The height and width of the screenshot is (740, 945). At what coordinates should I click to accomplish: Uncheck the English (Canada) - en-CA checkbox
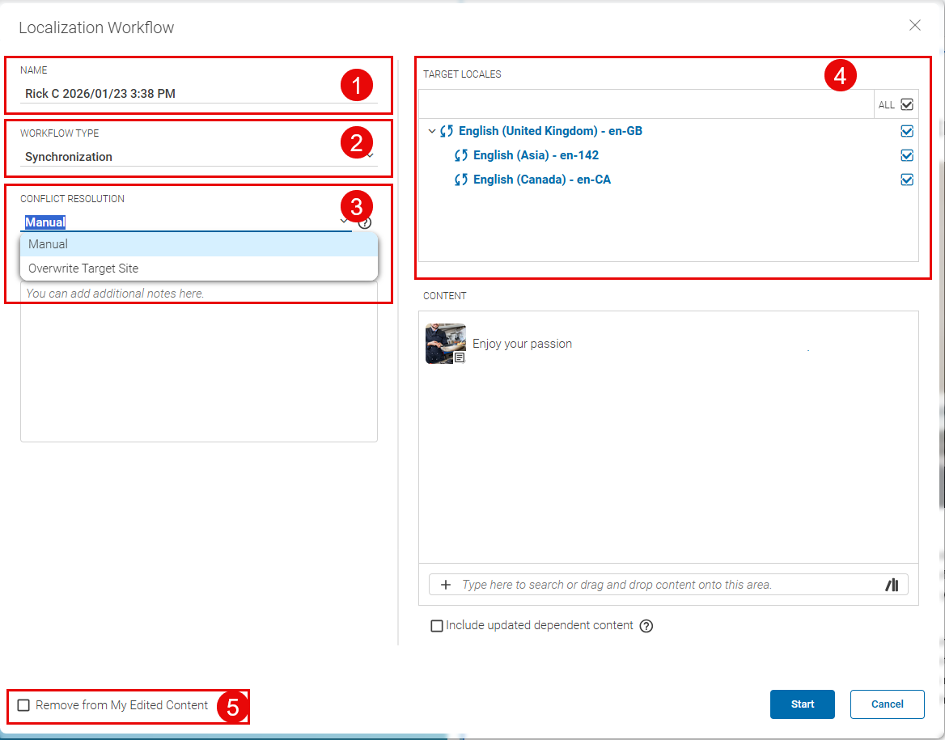(x=907, y=180)
